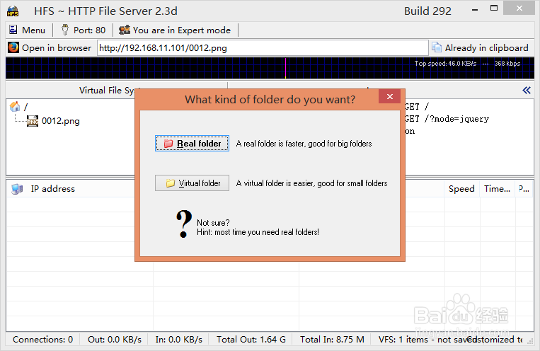Click the Firefox icon beside Open in browser
Viewport: 540px width, 351px height.
[13, 47]
